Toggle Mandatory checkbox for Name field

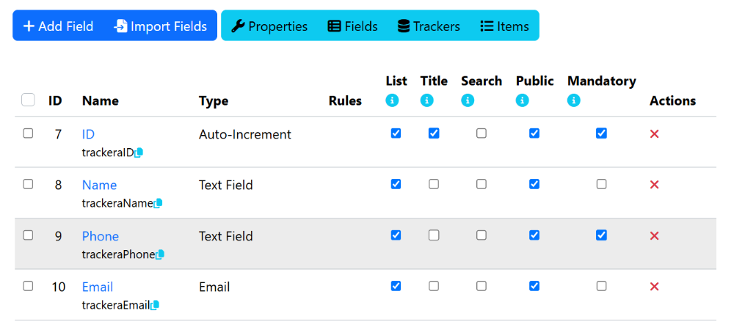pos(602,184)
